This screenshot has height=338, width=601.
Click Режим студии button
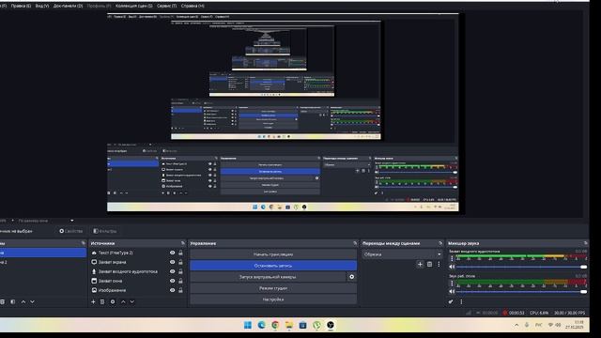pos(273,288)
